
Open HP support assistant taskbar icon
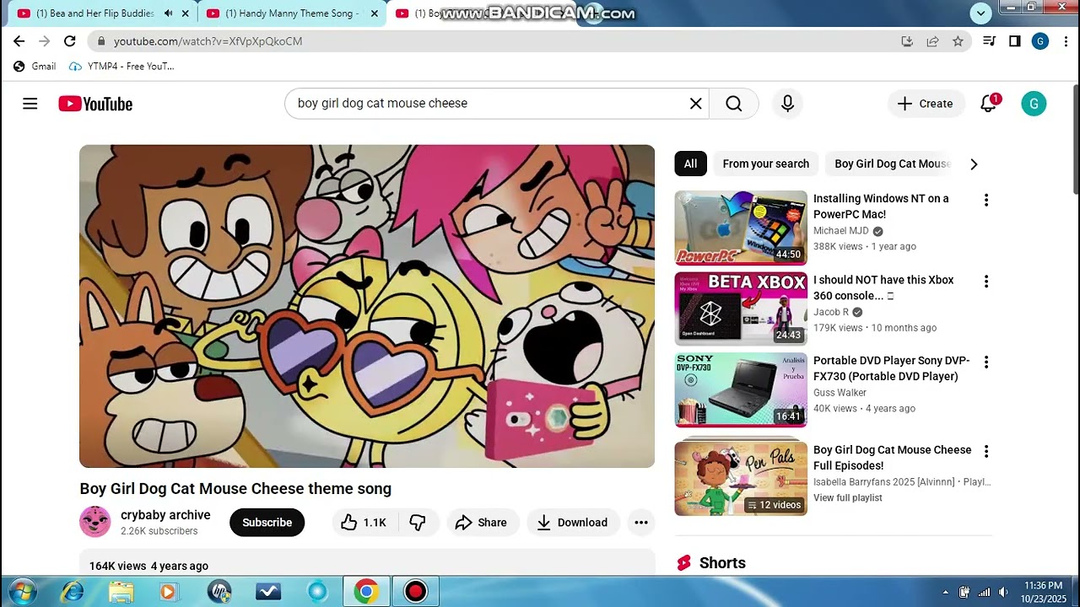pos(219,592)
